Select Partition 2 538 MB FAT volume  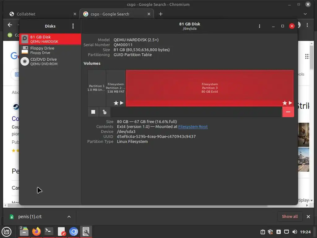pyautogui.click(x=116, y=88)
